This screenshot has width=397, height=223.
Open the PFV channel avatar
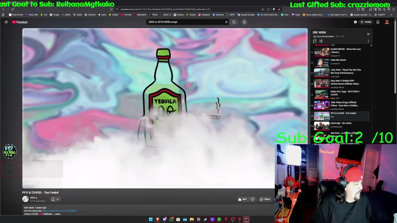pyautogui.click(x=25, y=199)
